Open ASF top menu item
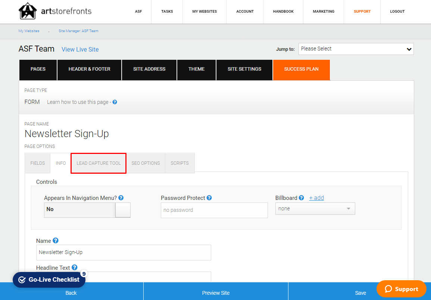The width and height of the screenshot is (431, 300). (x=138, y=12)
